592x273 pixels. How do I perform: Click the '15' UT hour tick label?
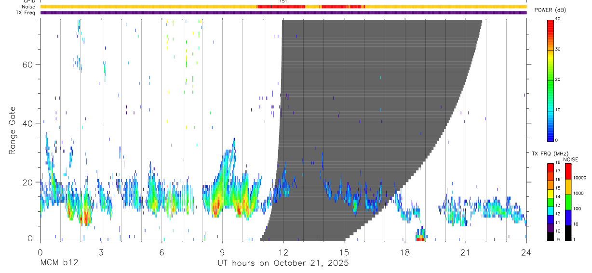pos(344,253)
